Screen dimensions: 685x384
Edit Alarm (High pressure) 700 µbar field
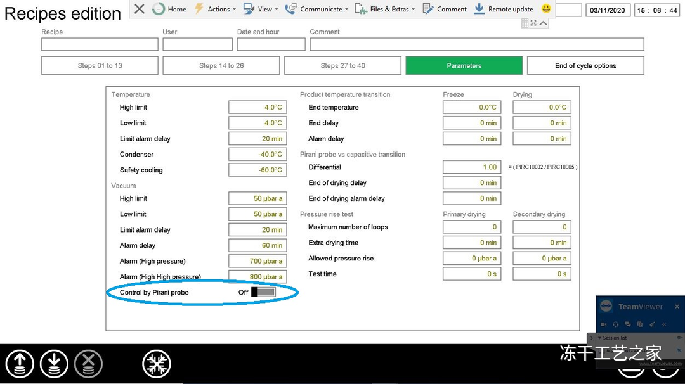(258, 261)
